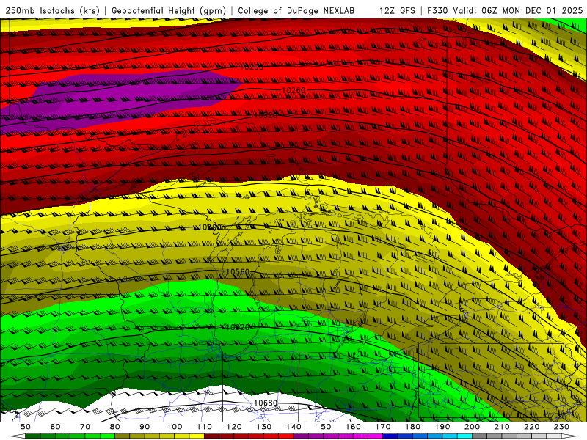Click the 180 value on the color scale
Screen dimensions: 587x440
click(412, 427)
